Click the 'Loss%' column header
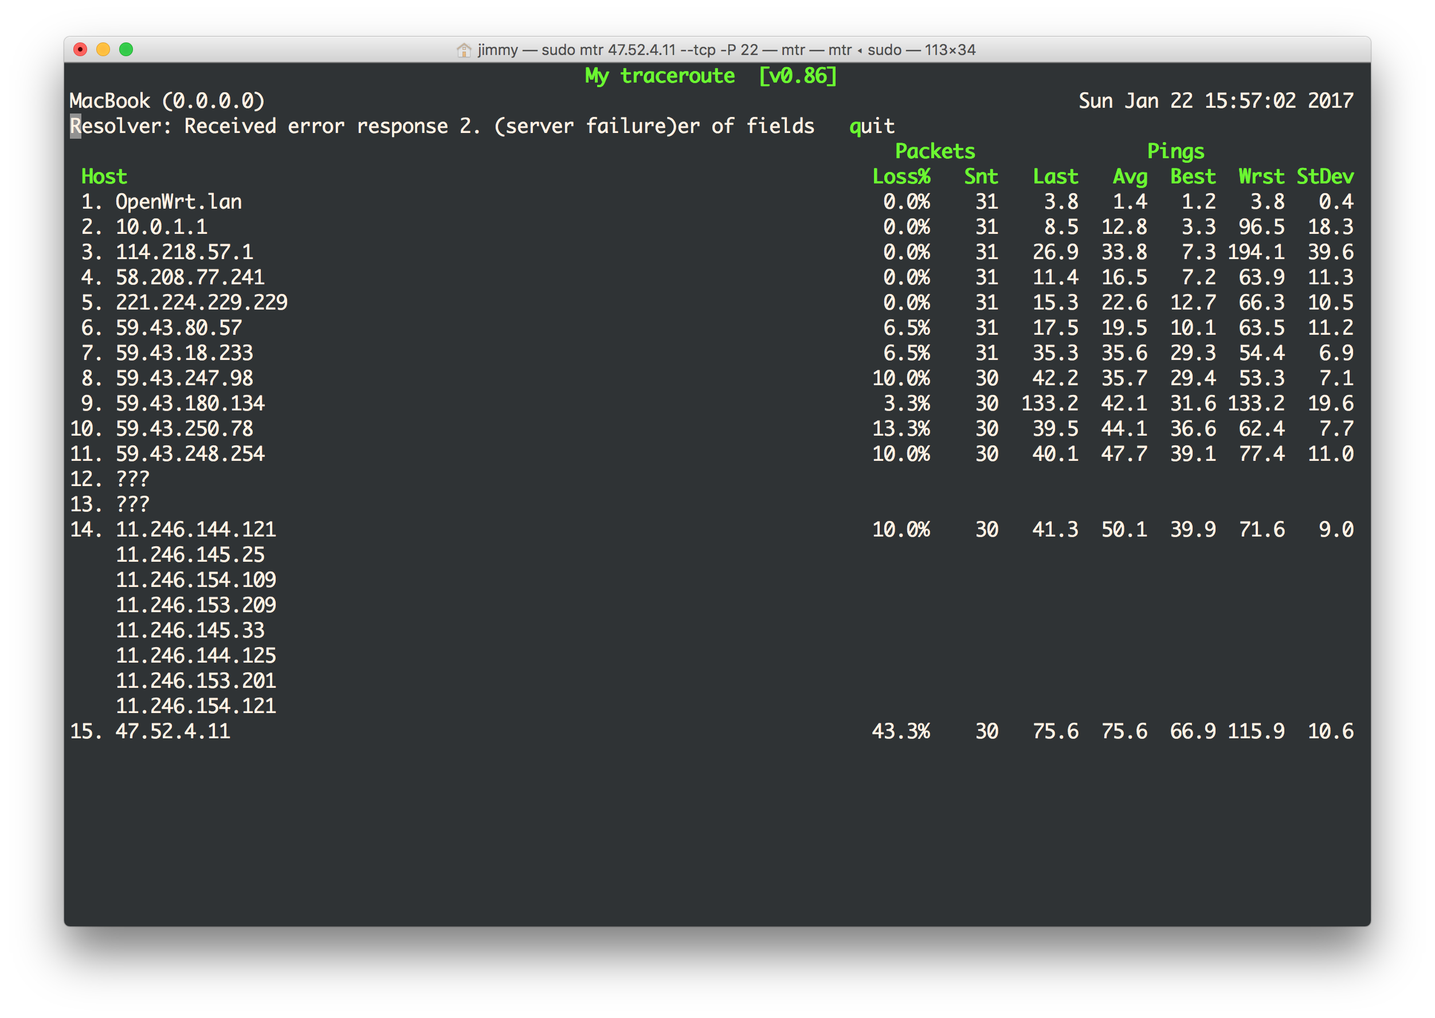The image size is (1435, 1018). click(900, 177)
